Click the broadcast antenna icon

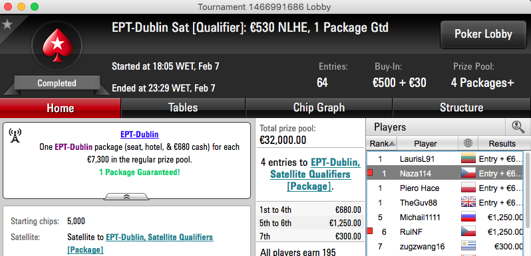tap(15, 135)
